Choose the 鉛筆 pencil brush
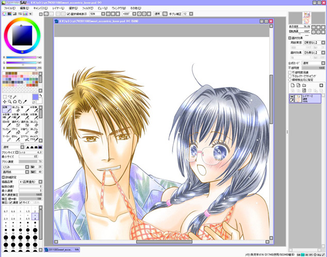The width and height of the screenshot is (327, 257). click(7, 109)
